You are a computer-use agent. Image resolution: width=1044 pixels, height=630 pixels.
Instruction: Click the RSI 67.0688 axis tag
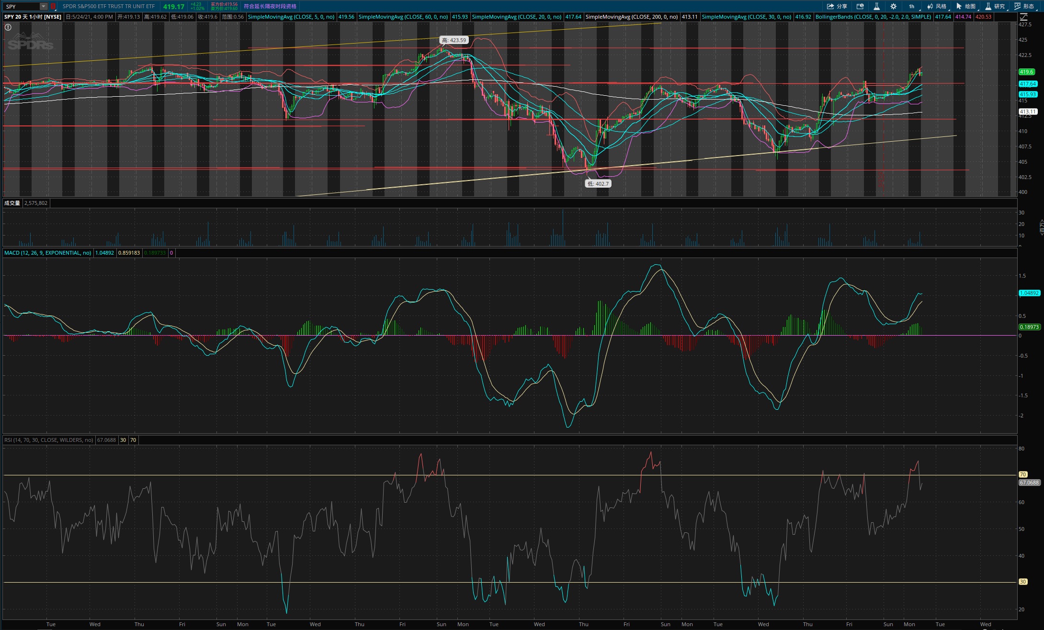(1029, 483)
